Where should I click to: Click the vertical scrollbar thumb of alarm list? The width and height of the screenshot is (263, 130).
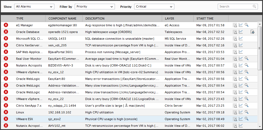pyautogui.click(x=260, y=48)
